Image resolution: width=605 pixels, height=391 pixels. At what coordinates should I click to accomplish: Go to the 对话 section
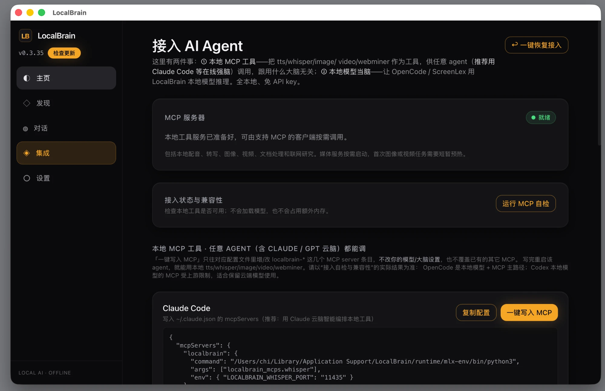tap(66, 128)
